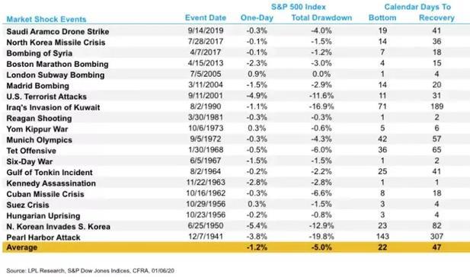Image resolution: width=470 pixels, height=277 pixels.
Task: Select the One-Day column header
Action: (257, 18)
